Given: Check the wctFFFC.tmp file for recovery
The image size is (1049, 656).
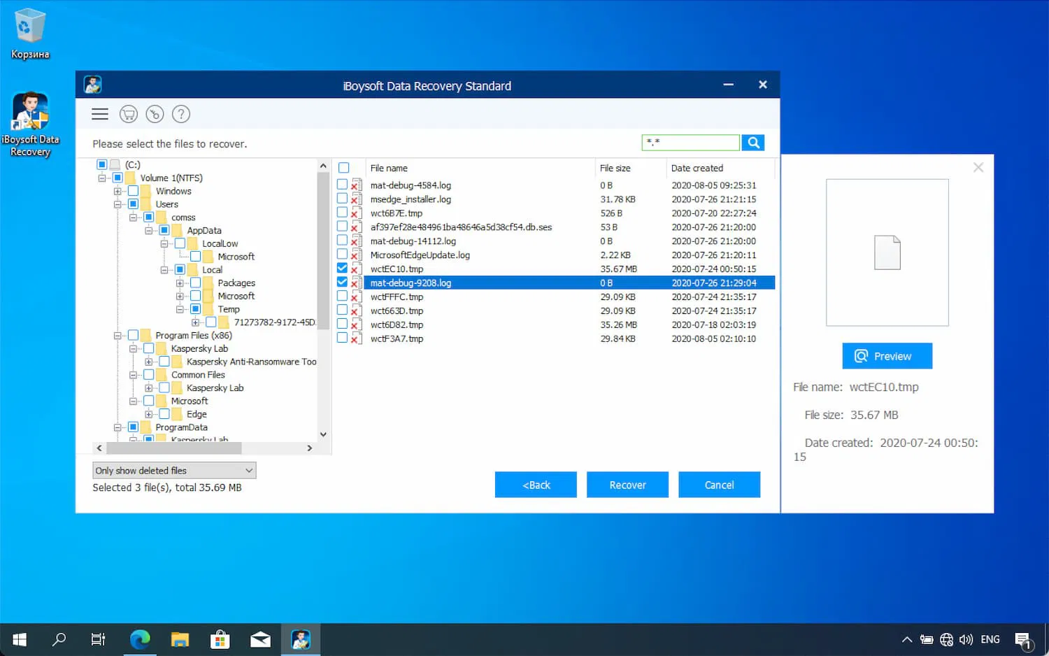Looking at the screenshot, I should tap(343, 296).
